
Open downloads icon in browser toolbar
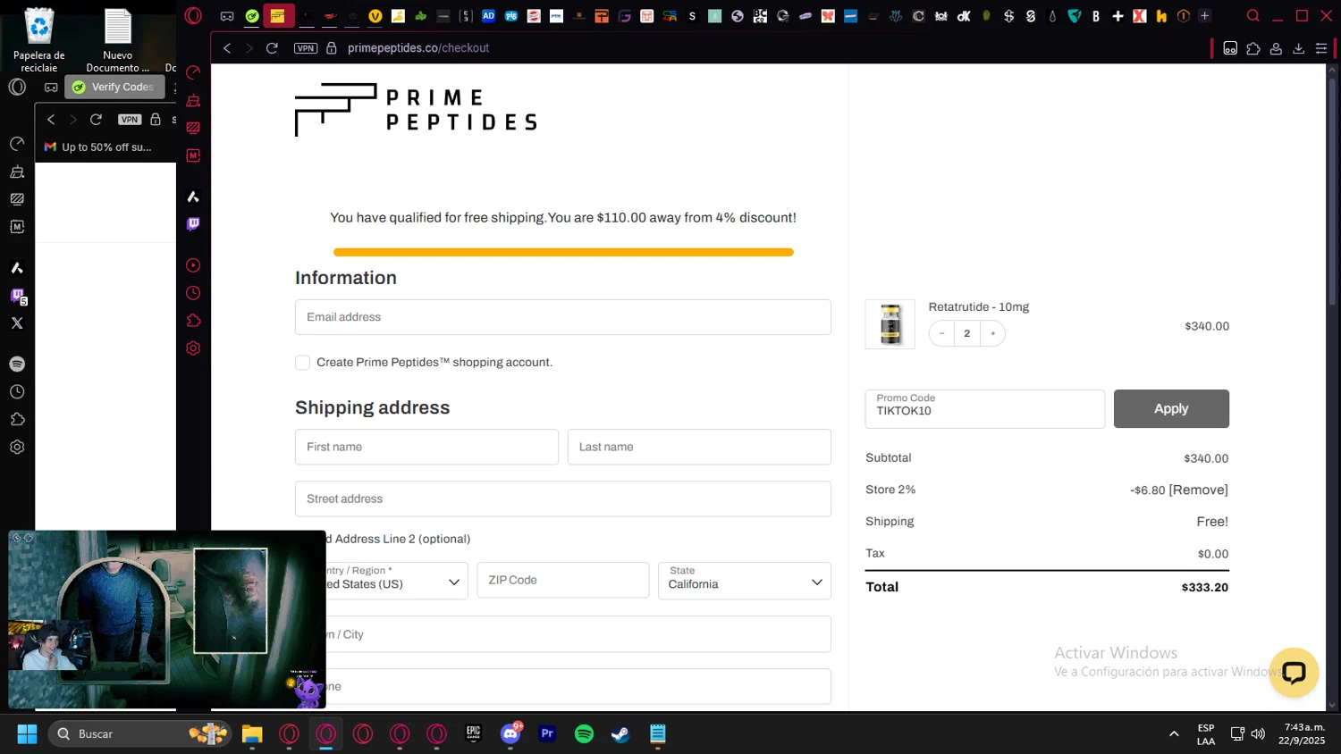[1299, 48]
